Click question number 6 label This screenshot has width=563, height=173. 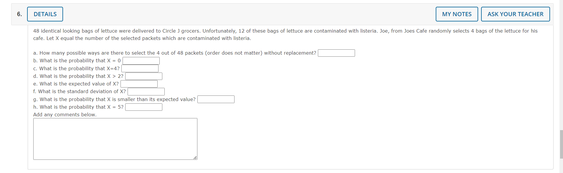coord(19,14)
